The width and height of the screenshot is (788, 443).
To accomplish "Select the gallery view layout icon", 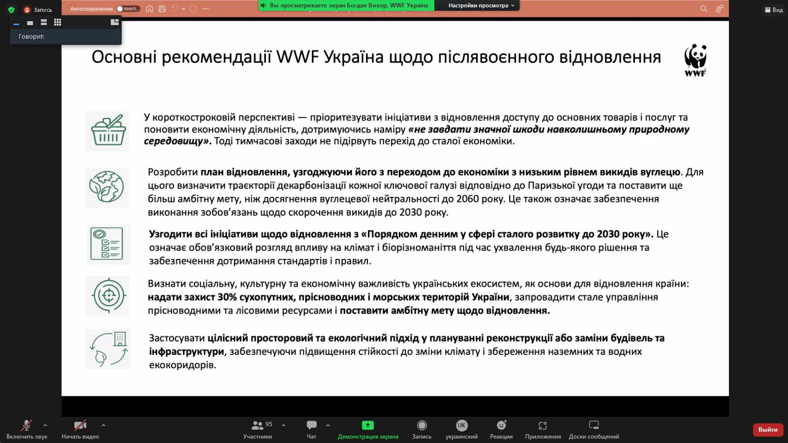I will pyautogui.click(x=58, y=22).
